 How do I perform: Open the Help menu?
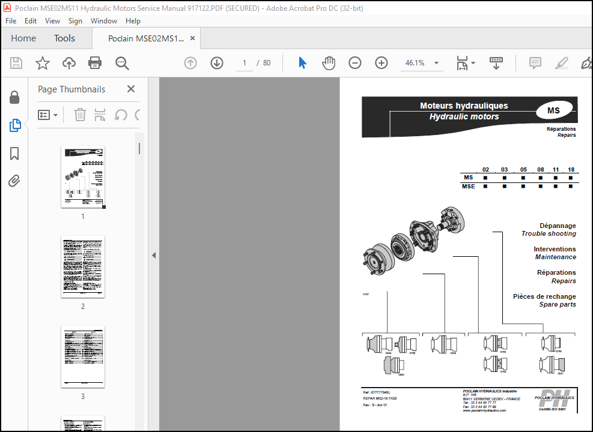(x=133, y=21)
